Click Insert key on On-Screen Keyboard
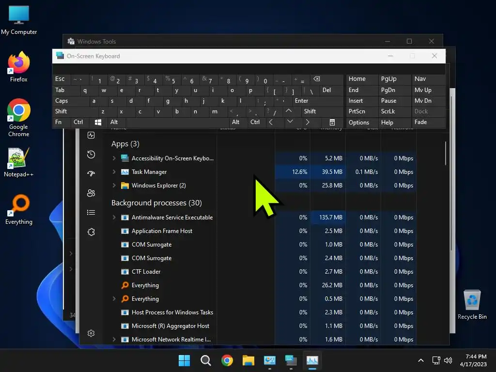Viewport: 496px width, 372px height. pyautogui.click(x=362, y=101)
